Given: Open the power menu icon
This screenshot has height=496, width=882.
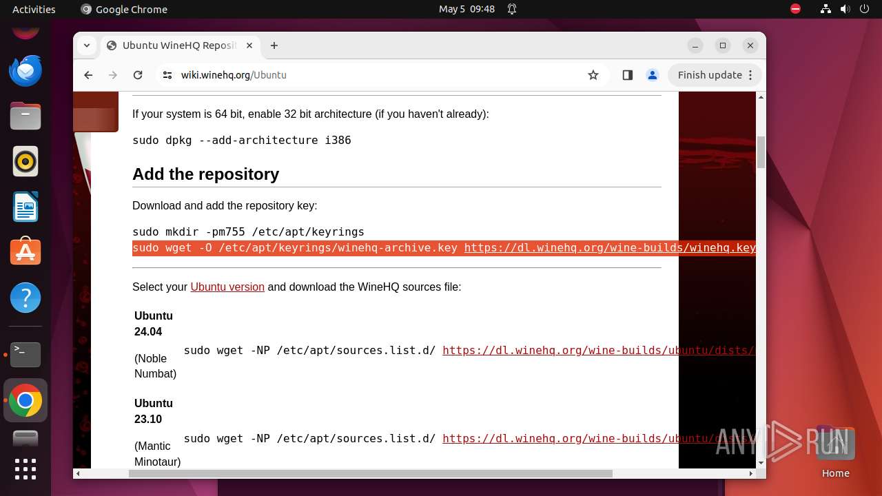Looking at the screenshot, I should (864, 9).
